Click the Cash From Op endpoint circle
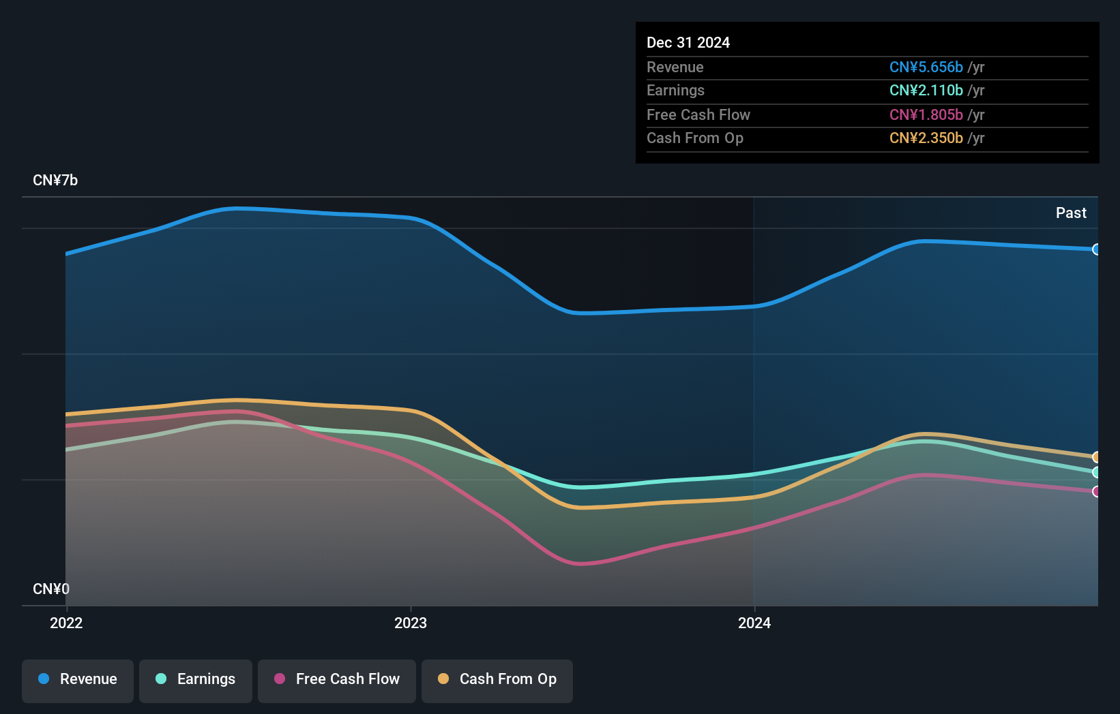Image resolution: width=1120 pixels, height=714 pixels. (1097, 456)
